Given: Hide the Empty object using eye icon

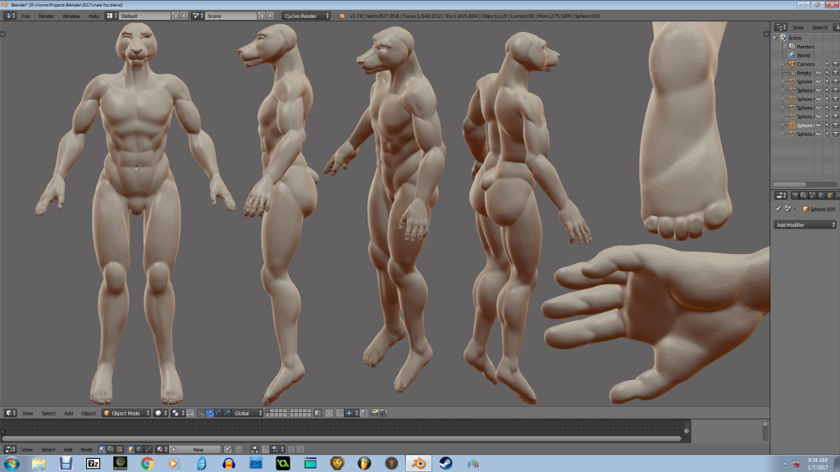Looking at the screenshot, I should click(818, 73).
